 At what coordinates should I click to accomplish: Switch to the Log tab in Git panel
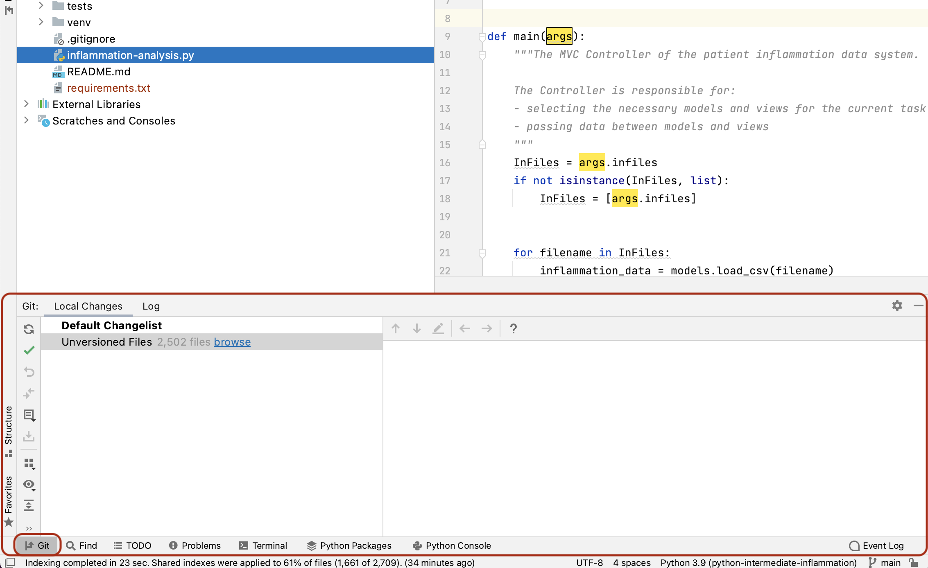[x=150, y=305]
